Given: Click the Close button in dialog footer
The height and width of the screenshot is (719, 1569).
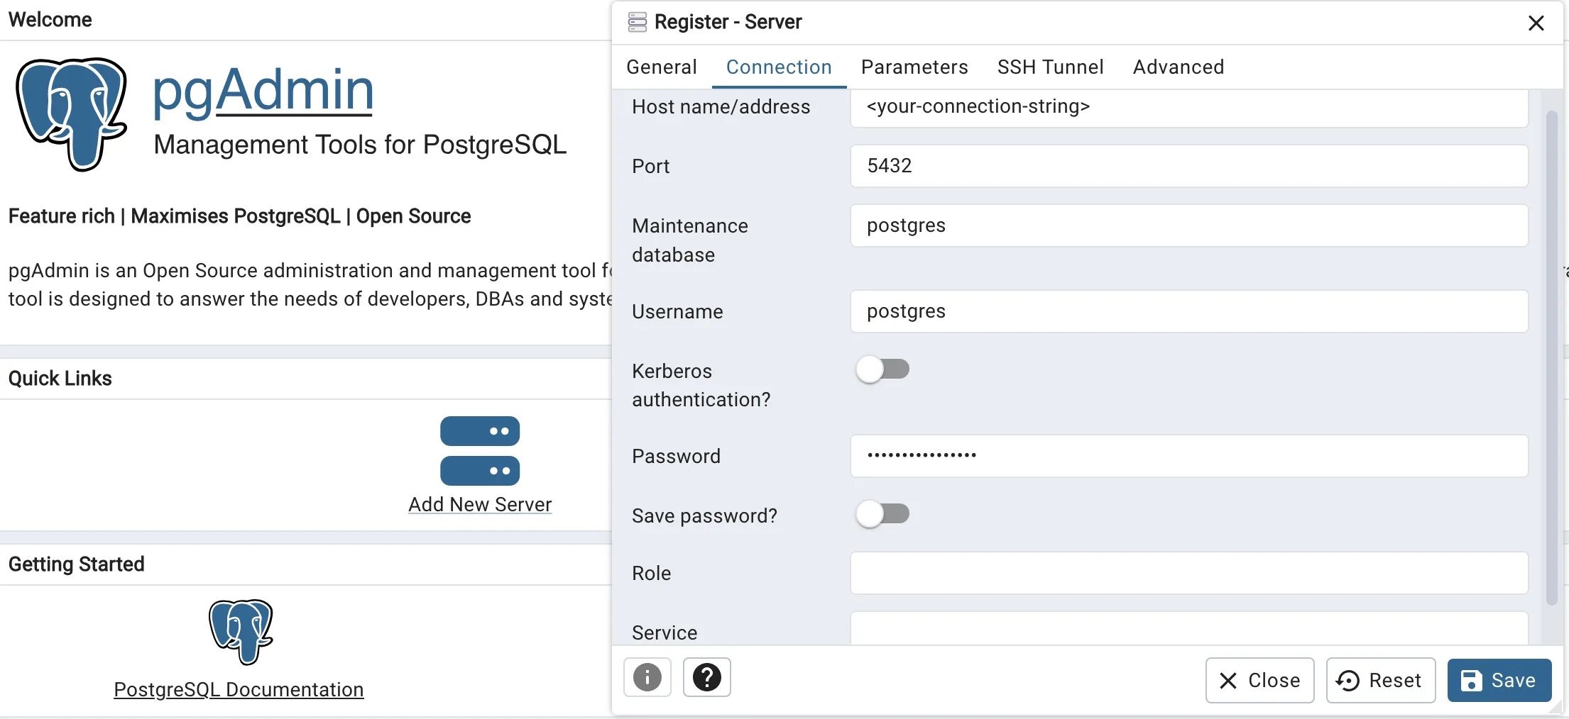Looking at the screenshot, I should coord(1260,680).
